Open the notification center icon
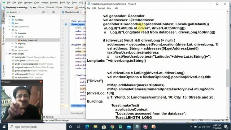Screen dimensions: 231x130 pyautogui.click(x=226, y=127)
